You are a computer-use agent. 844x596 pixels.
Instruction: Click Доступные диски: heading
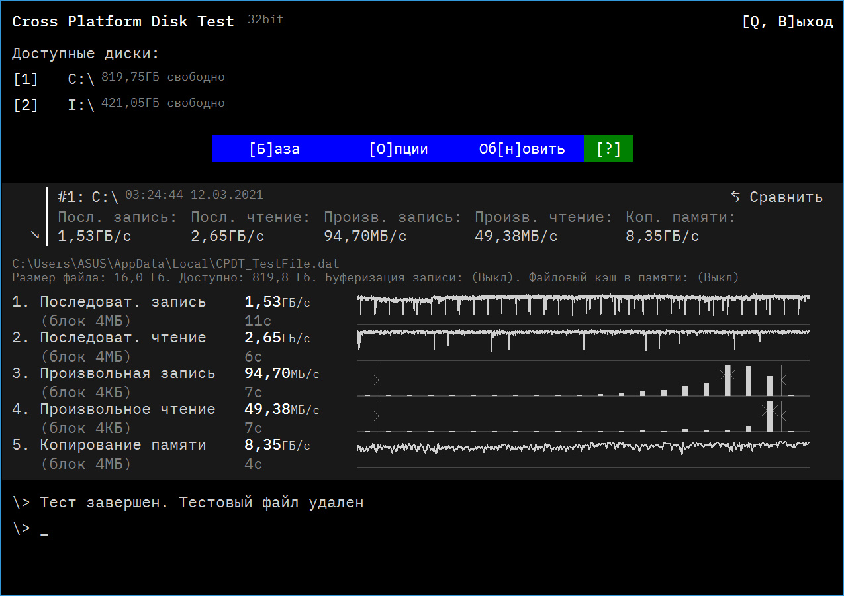point(85,54)
